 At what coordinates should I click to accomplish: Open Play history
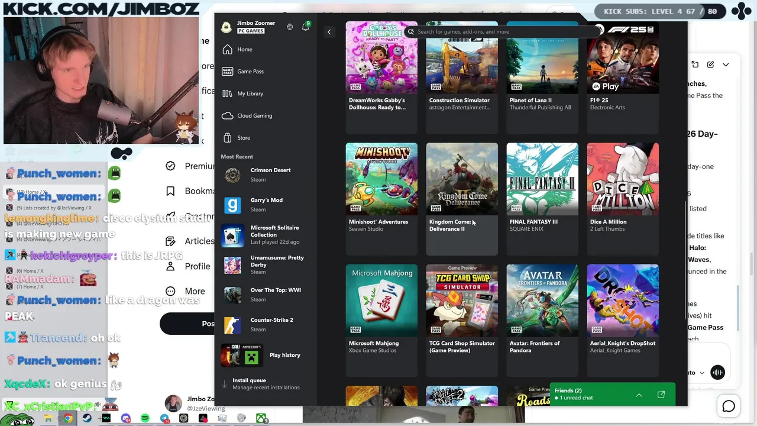(x=266, y=355)
